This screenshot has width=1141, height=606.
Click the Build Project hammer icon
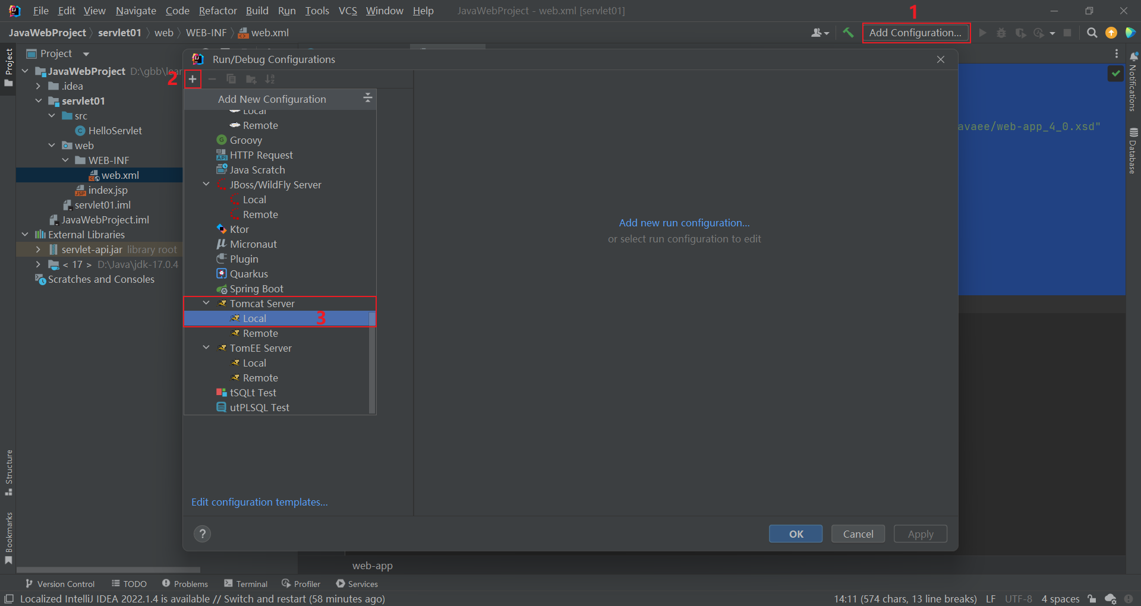pyautogui.click(x=848, y=33)
